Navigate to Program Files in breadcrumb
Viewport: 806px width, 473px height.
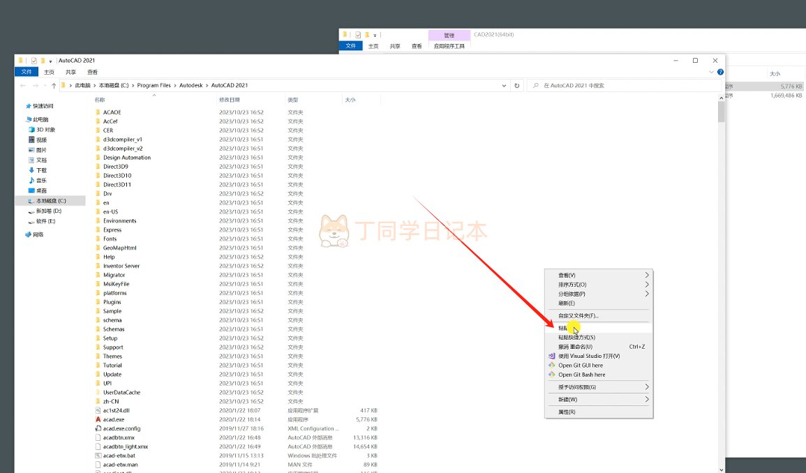click(154, 85)
